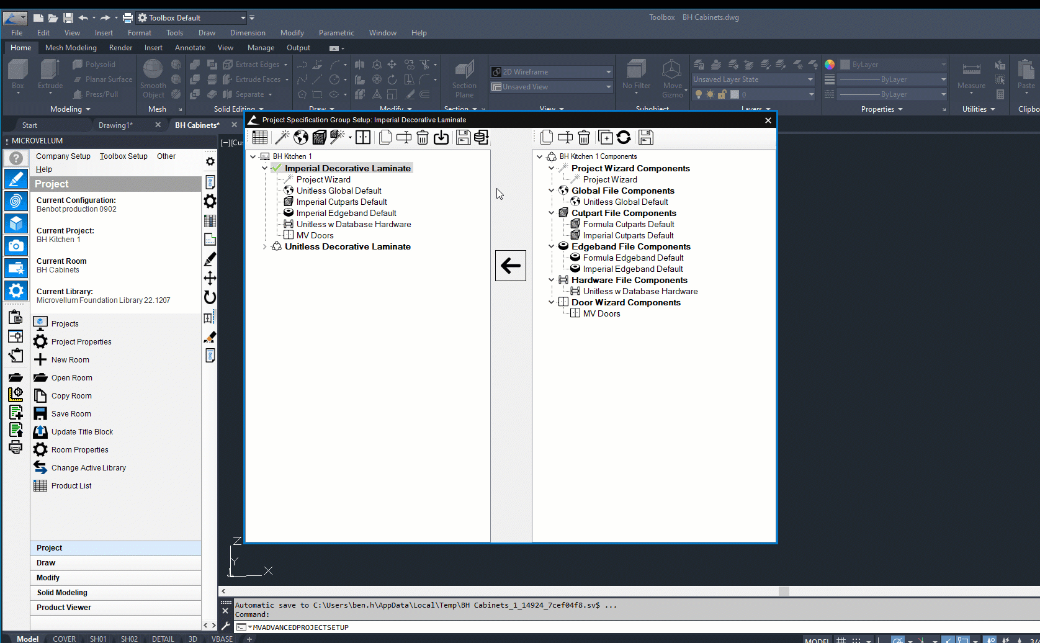
Task: Click the cabinet doors icon in dialog toolbar
Action: pos(363,137)
